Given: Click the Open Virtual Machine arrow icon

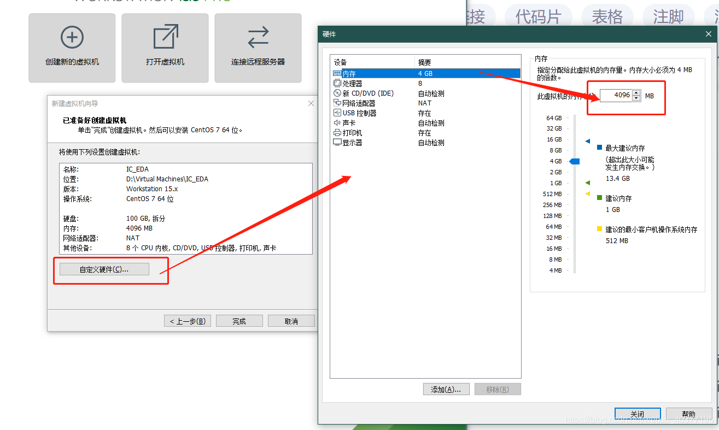Looking at the screenshot, I should click(165, 37).
